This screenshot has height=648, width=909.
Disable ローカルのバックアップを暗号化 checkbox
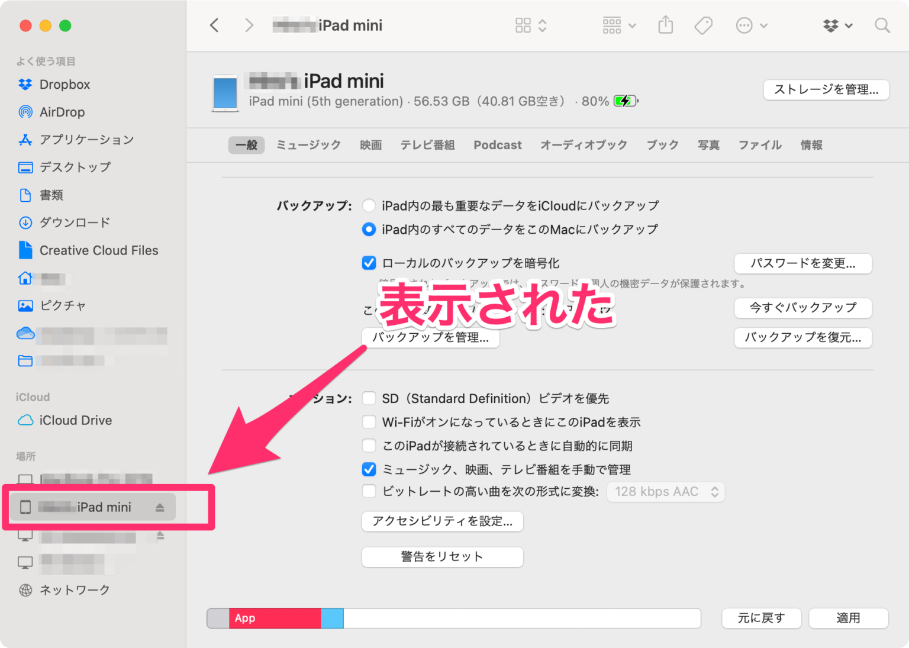click(369, 263)
